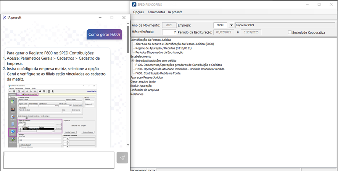Viewport: 338px width, 171px height.
Task: Minimize the SPED PIS/COFINS window
Action: 307,5
